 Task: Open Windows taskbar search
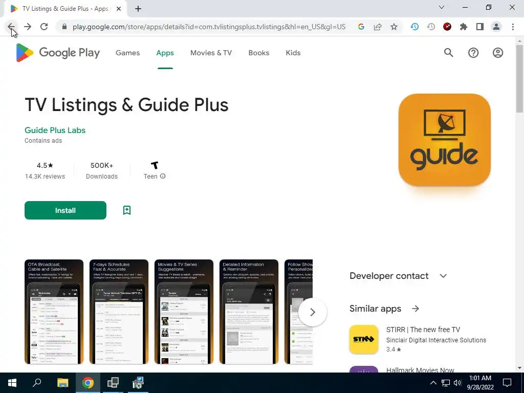click(x=37, y=383)
